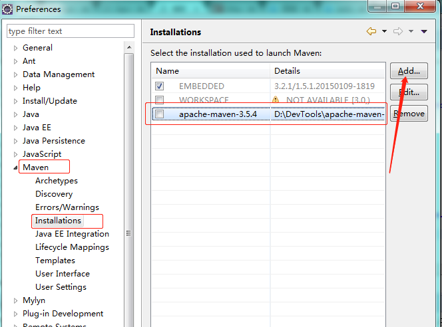Screen dimensions: 442x327
Task: Open the back history dropdown arrow
Action: (384, 31)
